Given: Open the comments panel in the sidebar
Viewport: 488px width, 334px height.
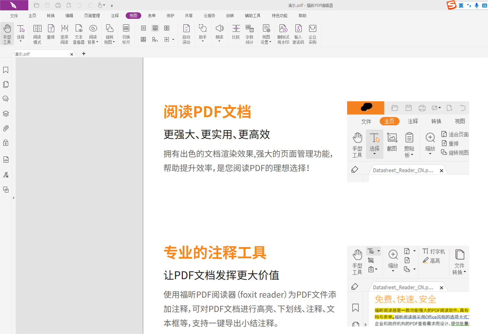Looking at the screenshot, I should click(6, 99).
